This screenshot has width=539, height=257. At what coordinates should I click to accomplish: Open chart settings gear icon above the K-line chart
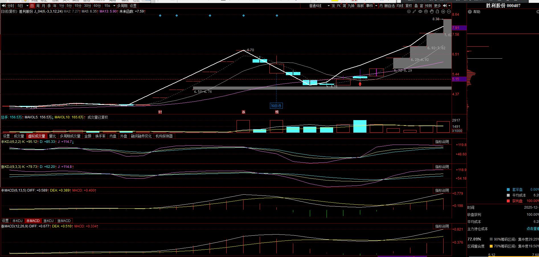(409, 12)
